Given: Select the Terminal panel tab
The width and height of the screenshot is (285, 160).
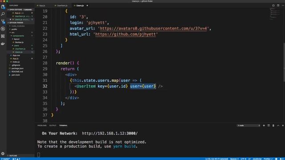Looking at the screenshot, I should [x=63, y=125].
